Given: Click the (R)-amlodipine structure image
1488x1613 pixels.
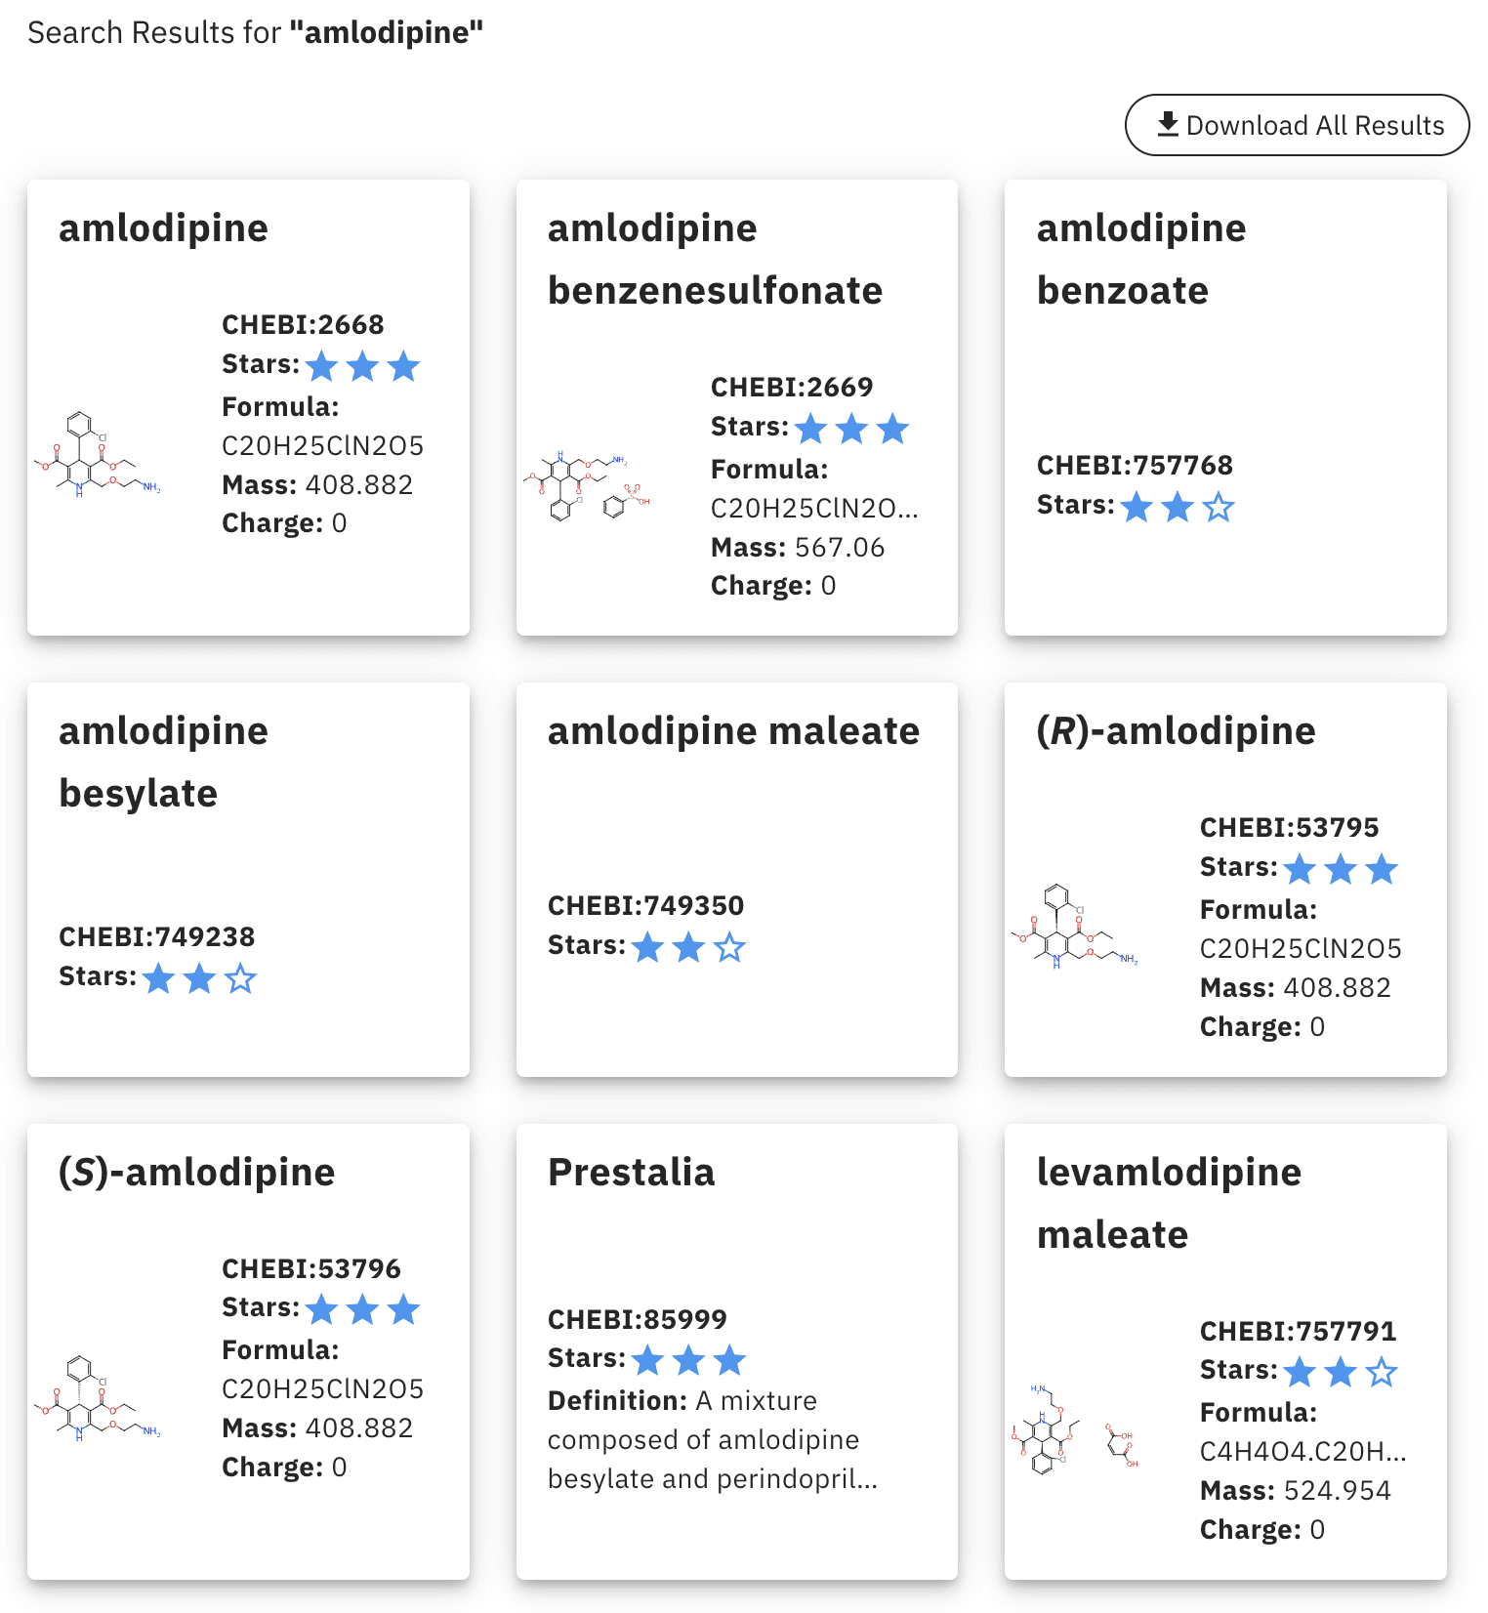Looking at the screenshot, I should coord(1075,928).
